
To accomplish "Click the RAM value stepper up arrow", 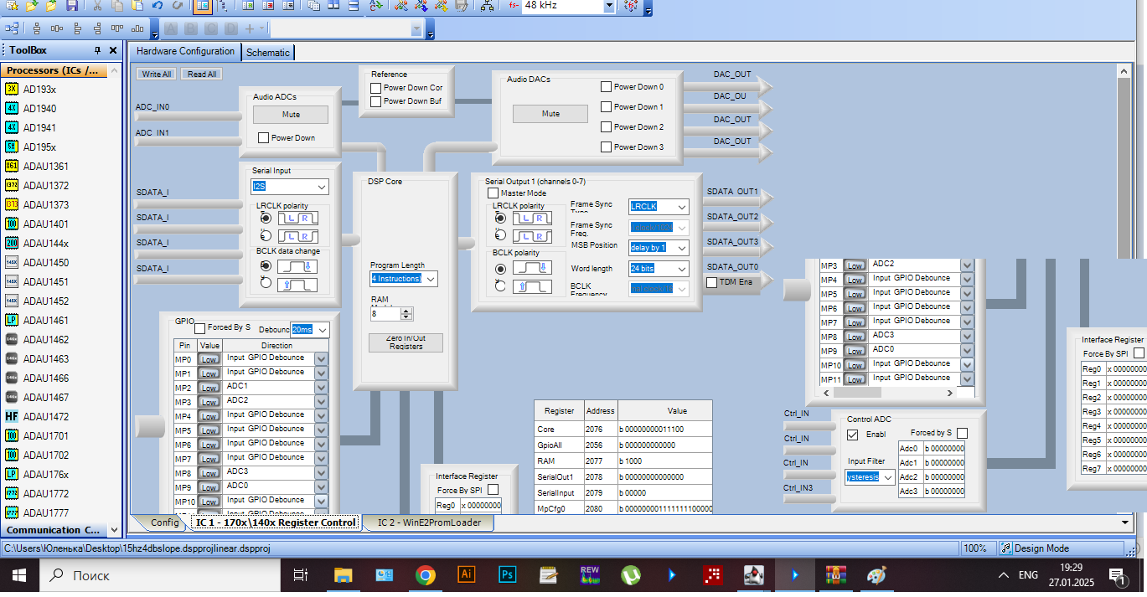I will (x=406, y=311).
